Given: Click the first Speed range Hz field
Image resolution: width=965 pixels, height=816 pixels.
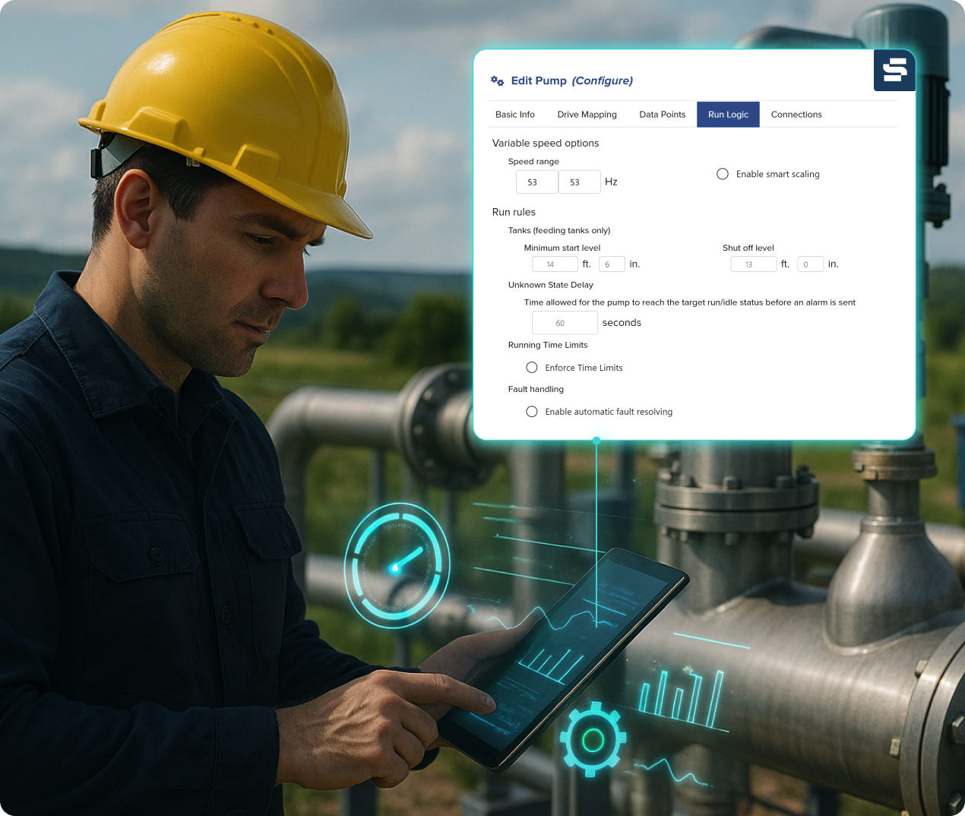Looking at the screenshot, I should (x=536, y=182).
